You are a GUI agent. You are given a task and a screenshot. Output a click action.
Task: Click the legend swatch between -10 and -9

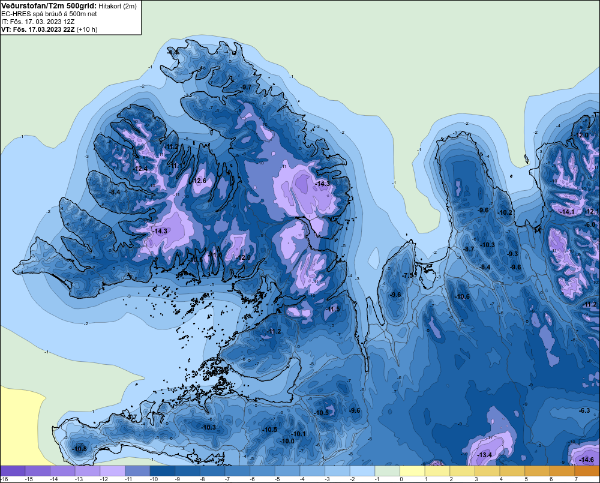coord(163,471)
